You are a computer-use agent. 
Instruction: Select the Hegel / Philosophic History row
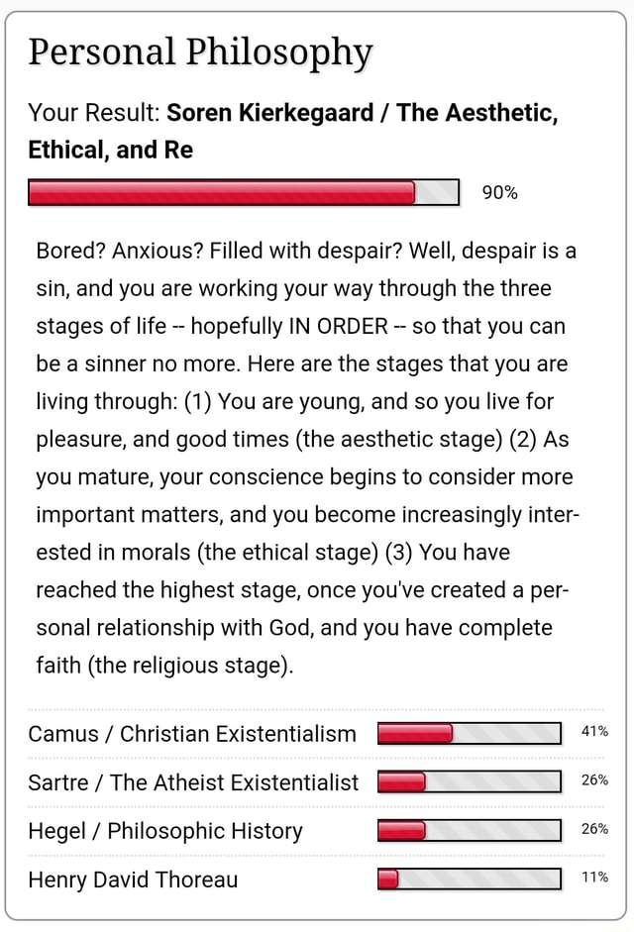tap(316, 831)
